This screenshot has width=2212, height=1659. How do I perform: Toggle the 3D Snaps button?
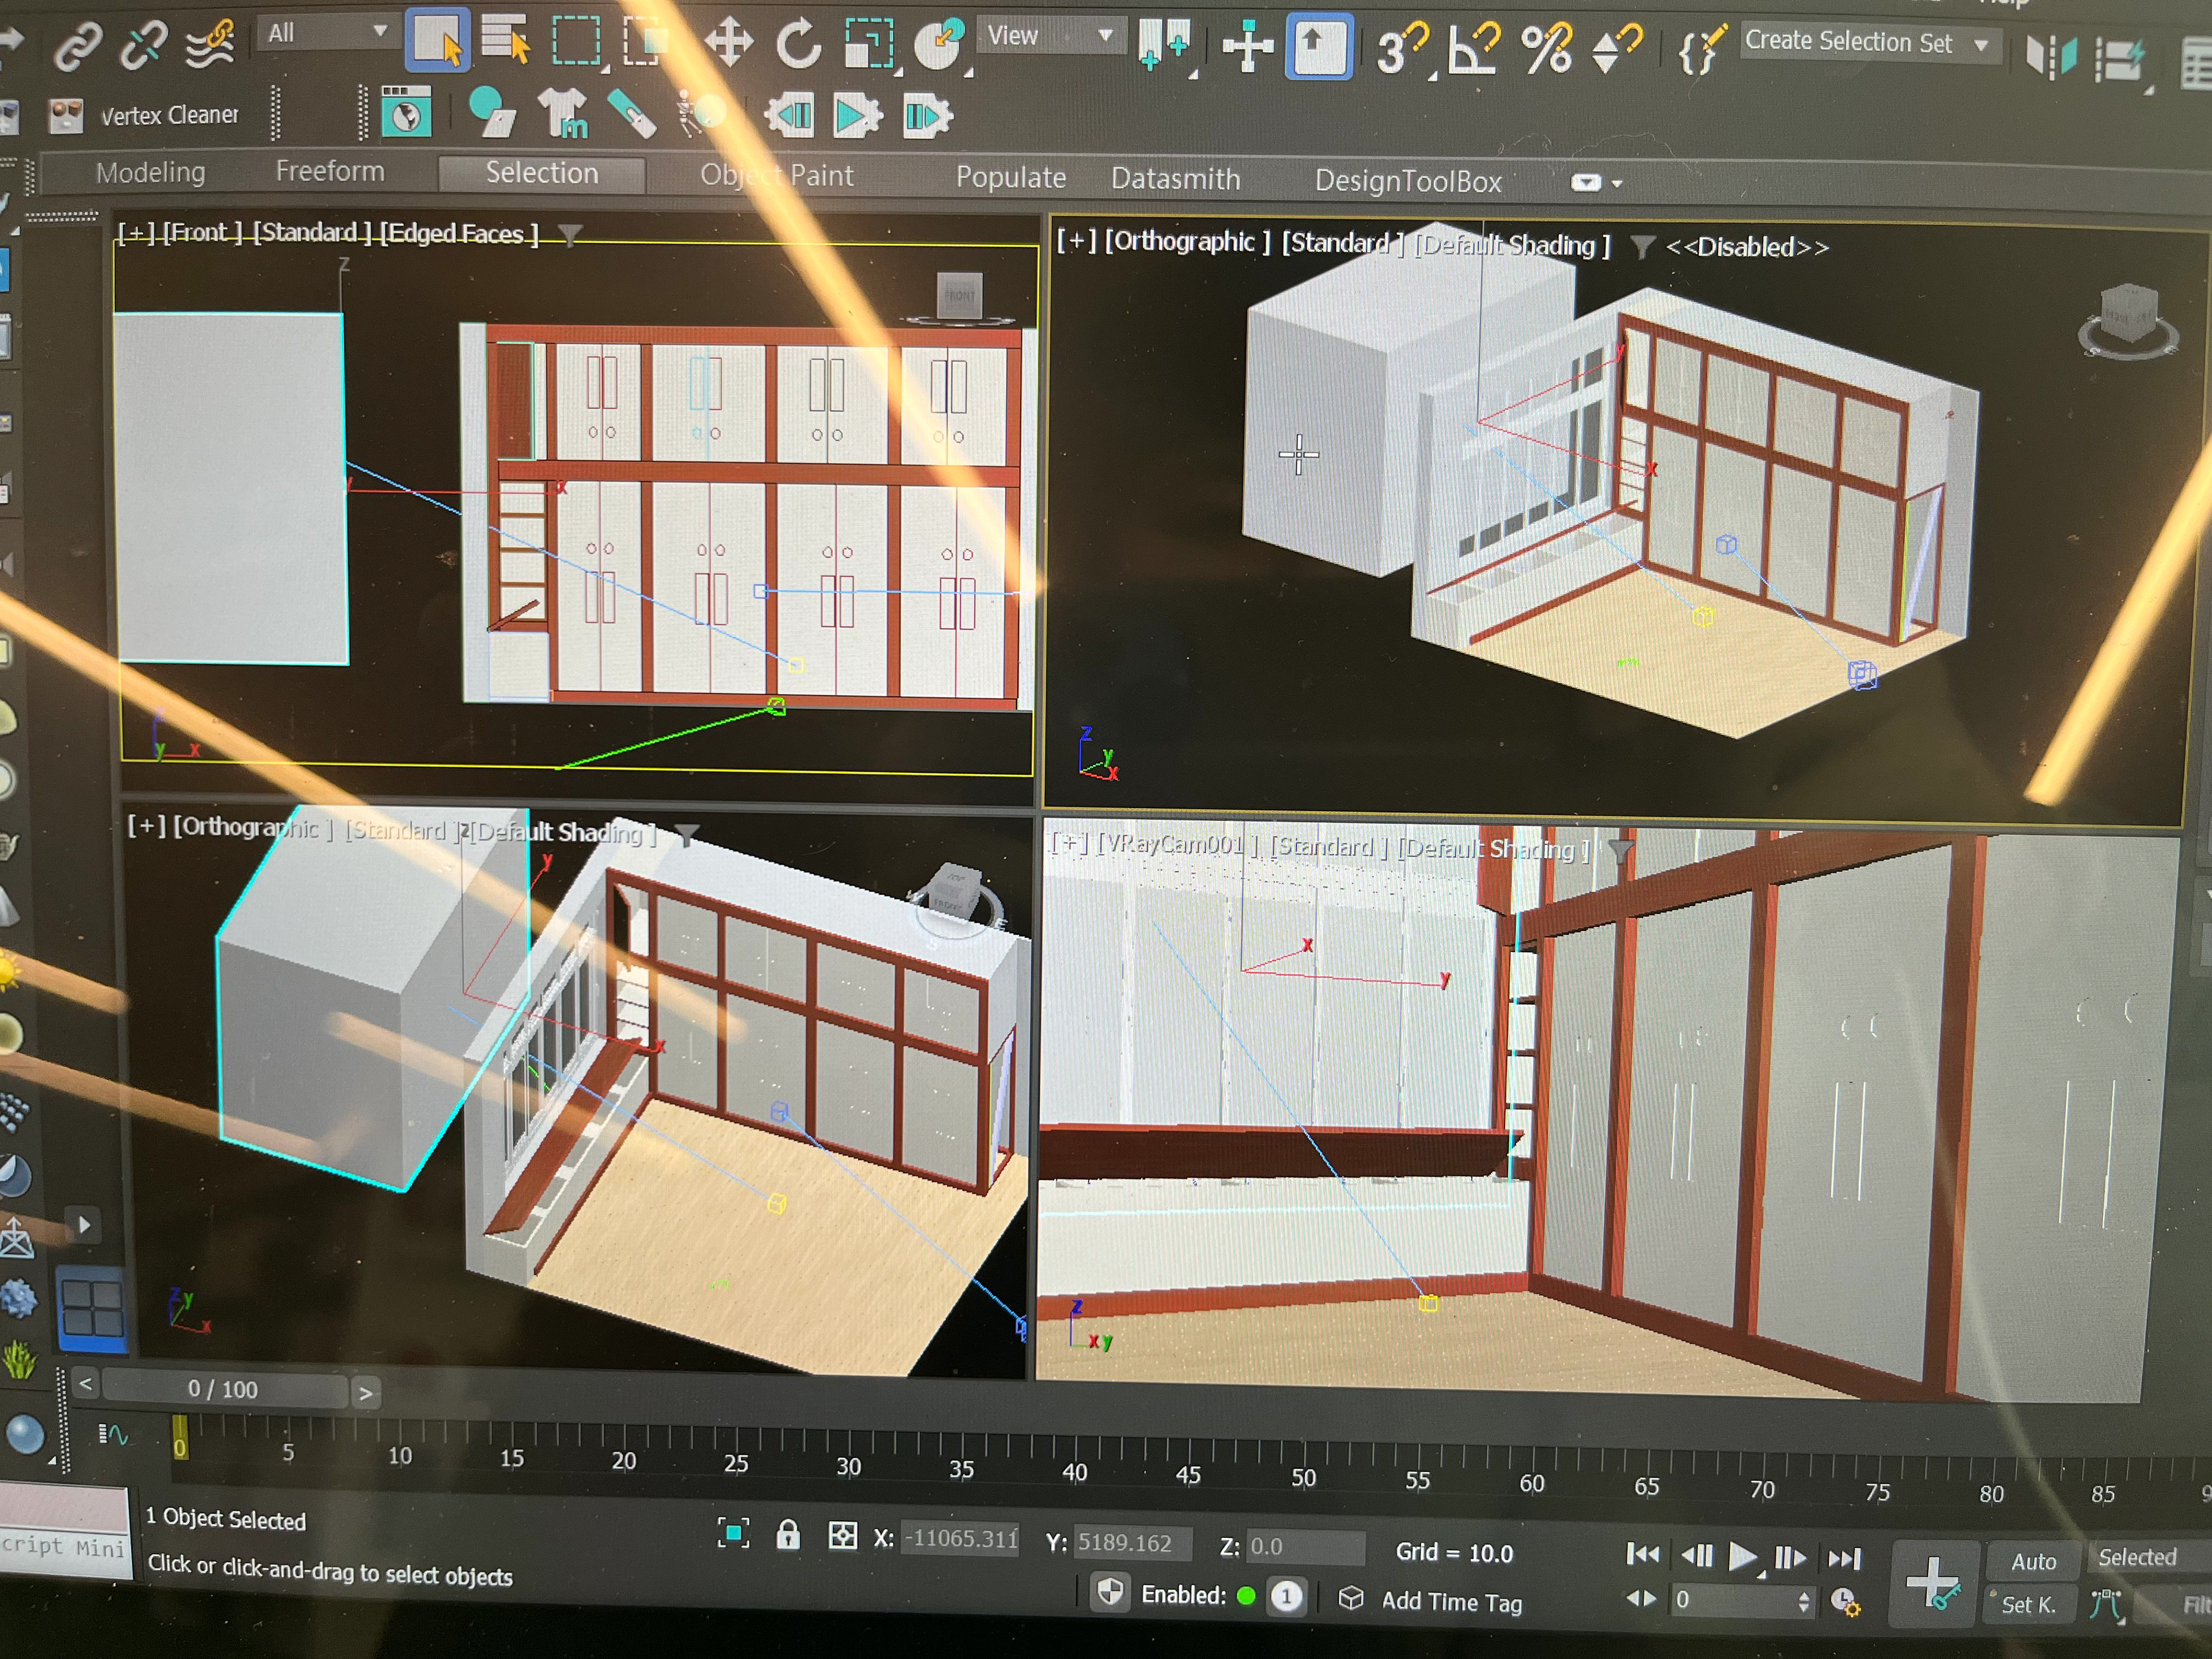coord(1402,49)
